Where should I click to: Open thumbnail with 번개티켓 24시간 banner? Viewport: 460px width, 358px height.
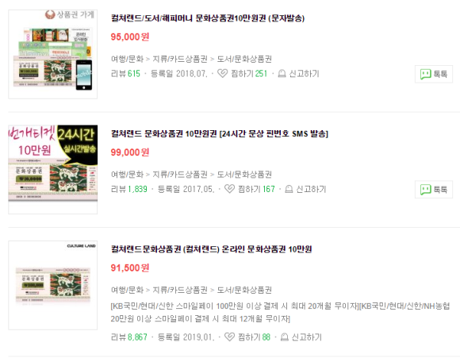pyautogui.click(x=53, y=169)
